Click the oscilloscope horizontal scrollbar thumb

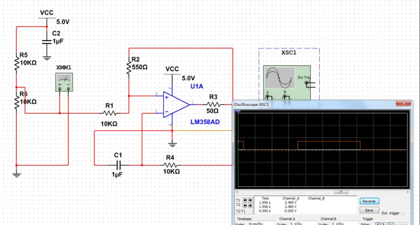[x=341, y=192]
